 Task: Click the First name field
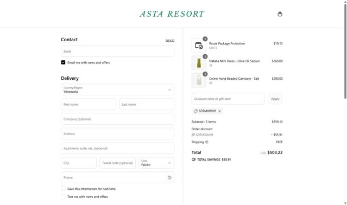tap(89, 104)
